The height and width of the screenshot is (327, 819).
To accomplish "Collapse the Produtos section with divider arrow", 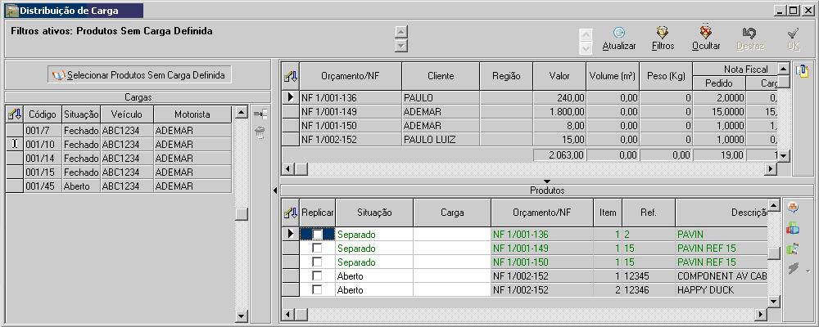I will [x=546, y=181].
